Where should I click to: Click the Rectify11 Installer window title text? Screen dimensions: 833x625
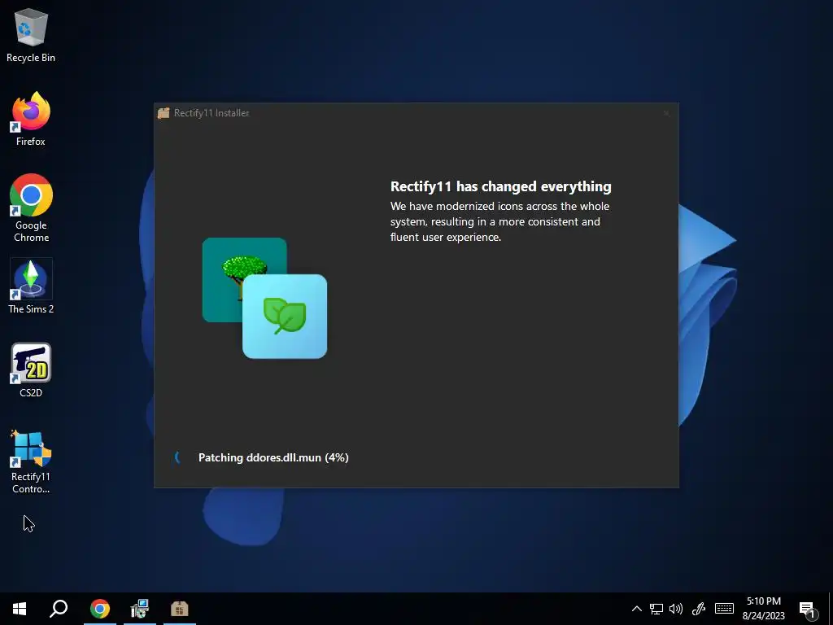(212, 112)
